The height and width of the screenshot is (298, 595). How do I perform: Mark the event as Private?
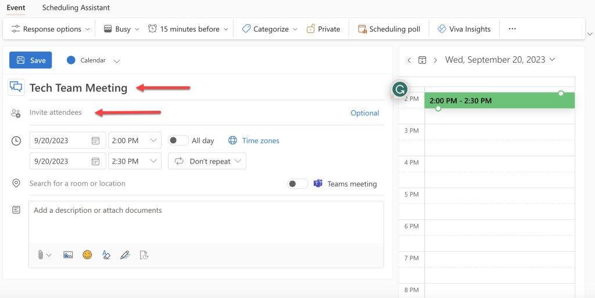click(323, 29)
